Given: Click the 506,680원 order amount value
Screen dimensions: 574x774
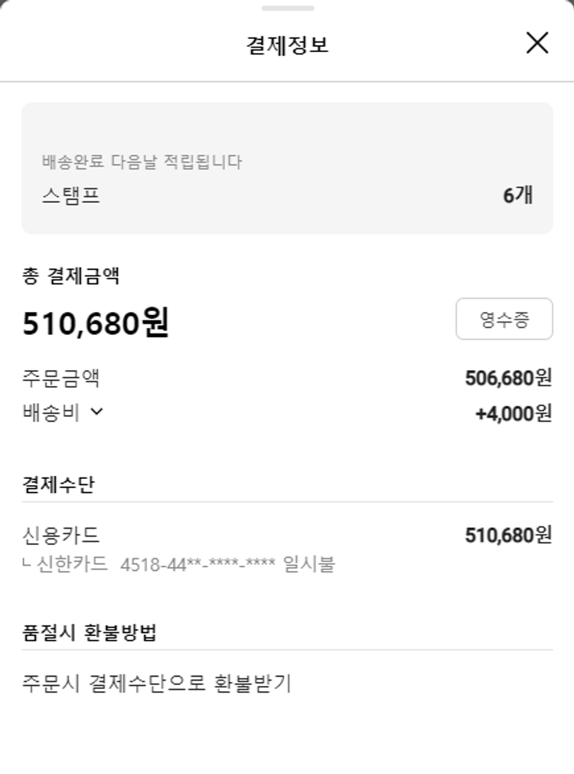Looking at the screenshot, I should pyautogui.click(x=508, y=378).
